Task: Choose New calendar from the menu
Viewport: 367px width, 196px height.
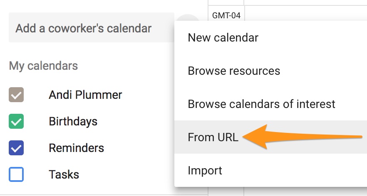Action: coord(223,38)
